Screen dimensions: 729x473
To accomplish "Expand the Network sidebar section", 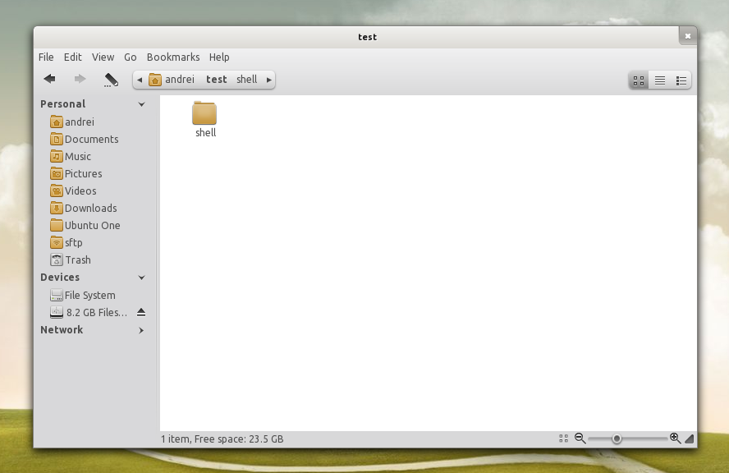I will pyautogui.click(x=141, y=330).
